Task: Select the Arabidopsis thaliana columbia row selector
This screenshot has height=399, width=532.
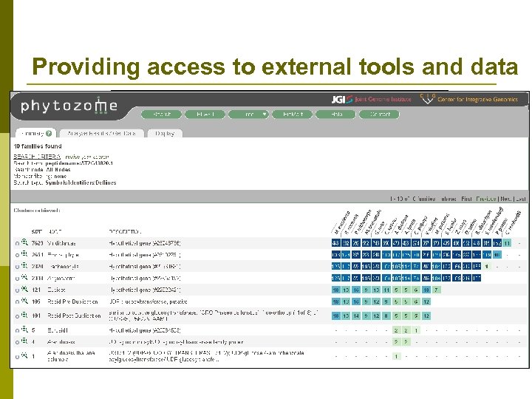Action: pyautogui.click(x=17, y=357)
